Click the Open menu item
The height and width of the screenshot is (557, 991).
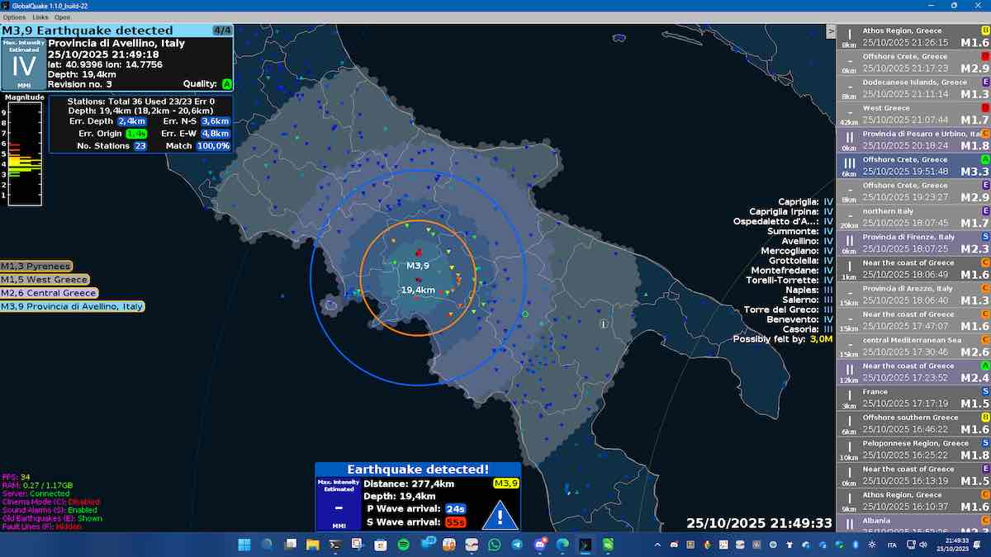click(x=62, y=17)
